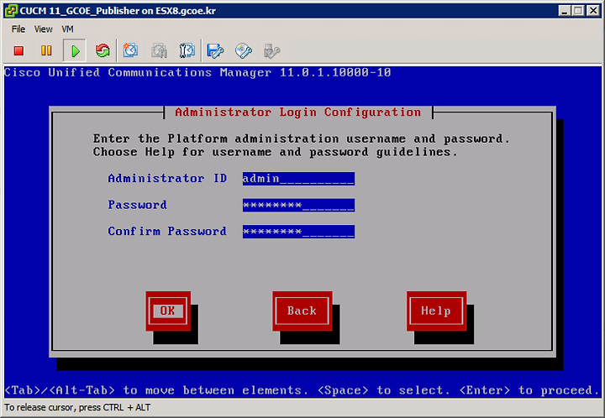Click the green Power On play icon
Image resolution: width=605 pixels, height=418 pixels.
click(75, 50)
